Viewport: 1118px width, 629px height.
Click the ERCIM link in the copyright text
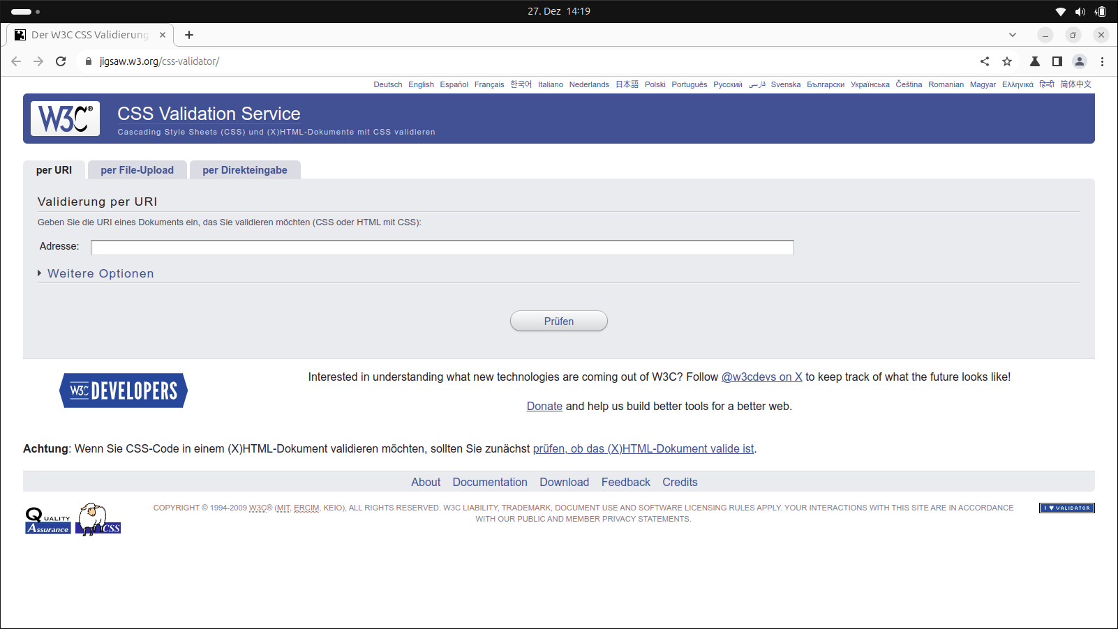[x=306, y=508]
